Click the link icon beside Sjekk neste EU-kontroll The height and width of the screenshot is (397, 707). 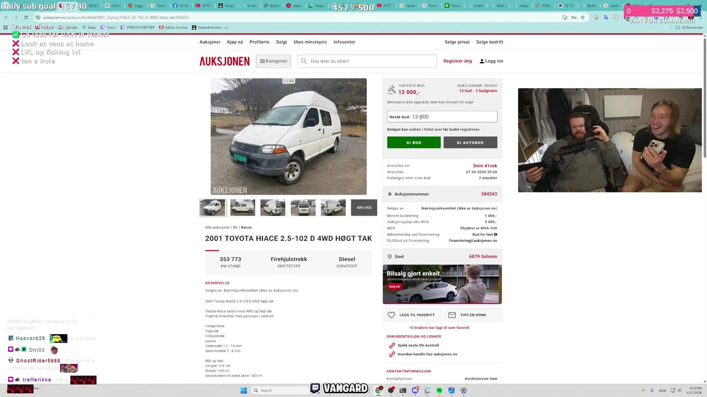[x=392, y=345]
